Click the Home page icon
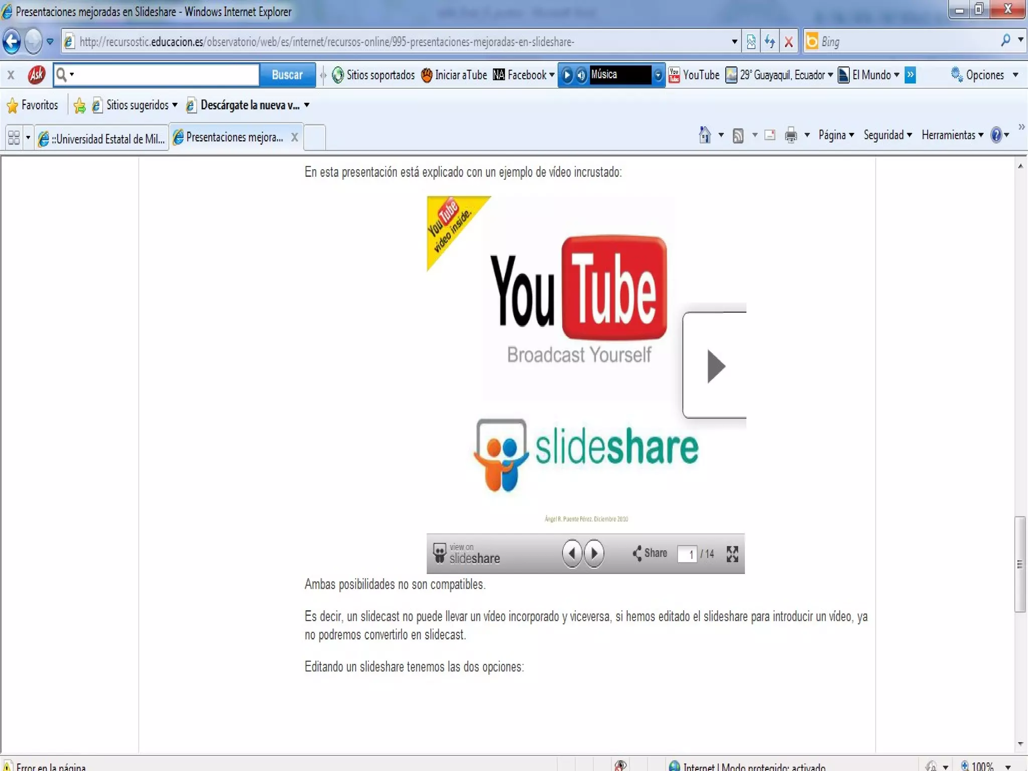The width and height of the screenshot is (1028, 771). click(x=705, y=135)
